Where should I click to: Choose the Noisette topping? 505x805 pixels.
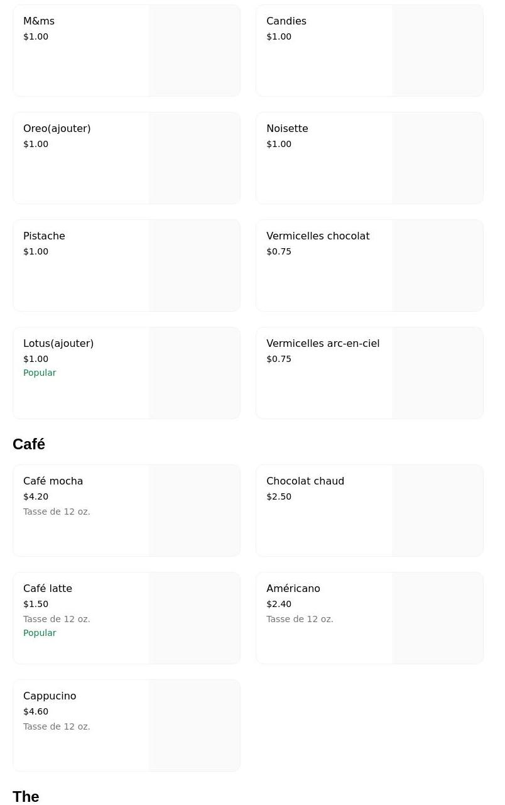click(325, 158)
